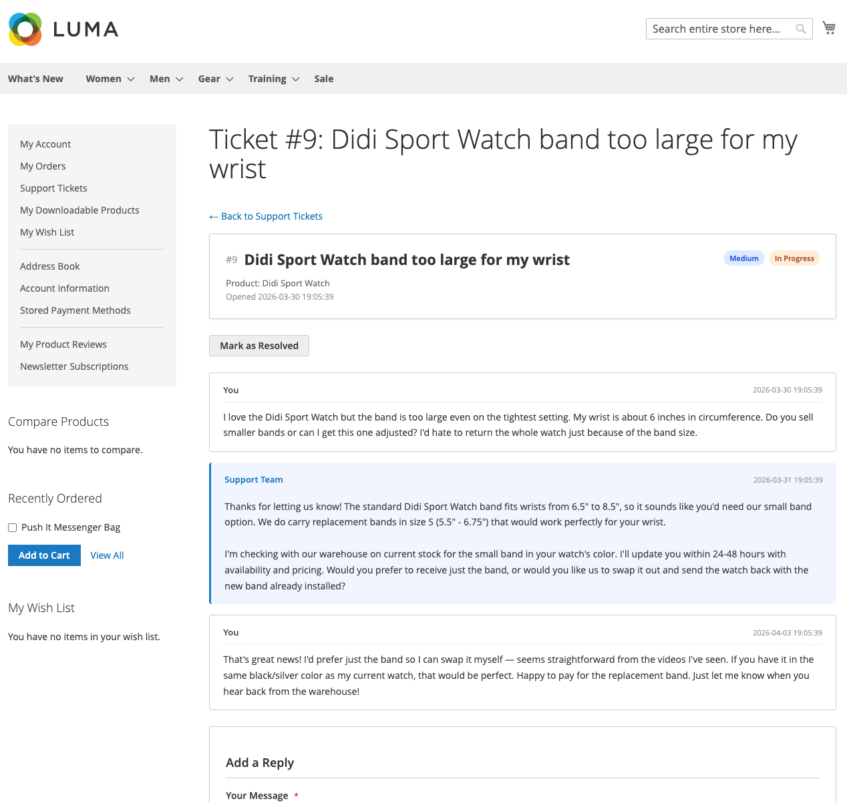Click the Medium priority badge
The height and width of the screenshot is (803, 847).
[x=744, y=258]
